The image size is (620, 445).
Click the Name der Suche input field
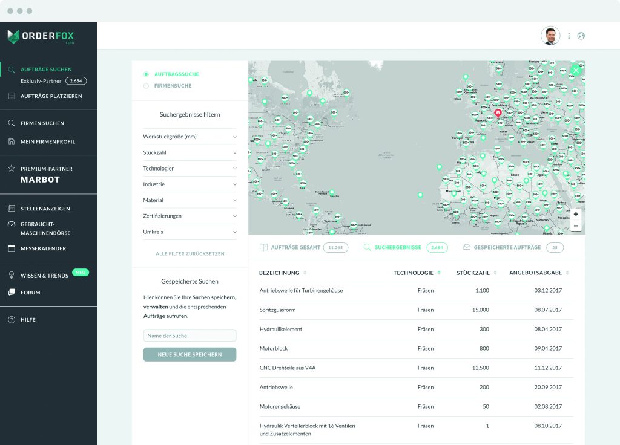(x=190, y=336)
